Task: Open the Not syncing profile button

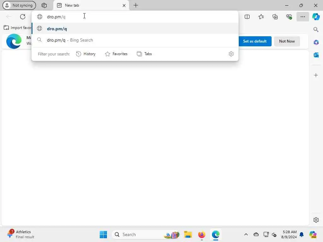Action: click(x=19, y=5)
